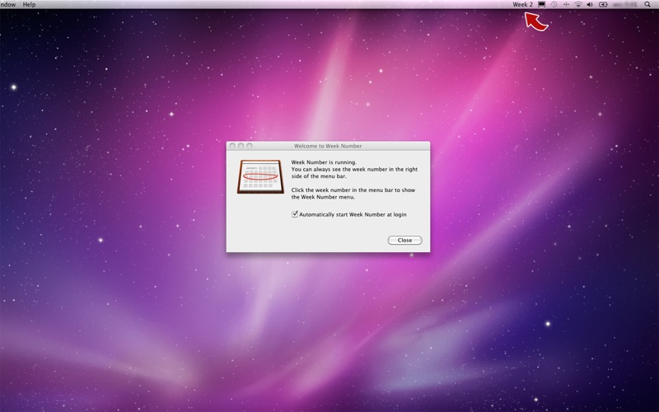Click the dialog's red close window button
Screen dimensions: 659x412
click(x=232, y=146)
